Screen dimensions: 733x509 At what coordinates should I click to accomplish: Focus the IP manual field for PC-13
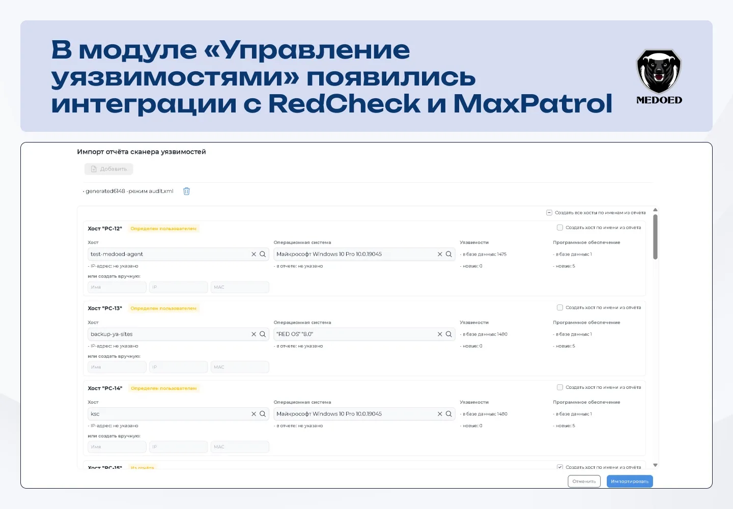tap(178, 367)
